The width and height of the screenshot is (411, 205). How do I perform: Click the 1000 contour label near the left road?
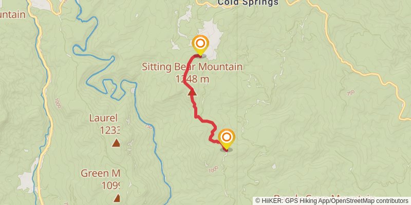pos(58,104)
